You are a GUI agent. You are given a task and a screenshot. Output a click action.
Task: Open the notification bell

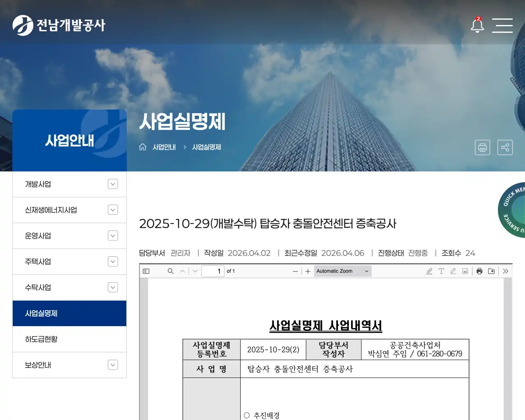477,25
